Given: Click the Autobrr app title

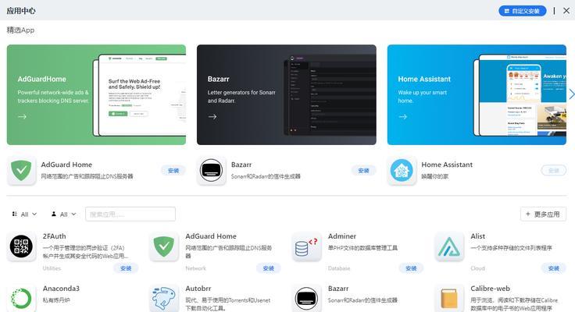Looking at the screenshot, I should point(198,288).
